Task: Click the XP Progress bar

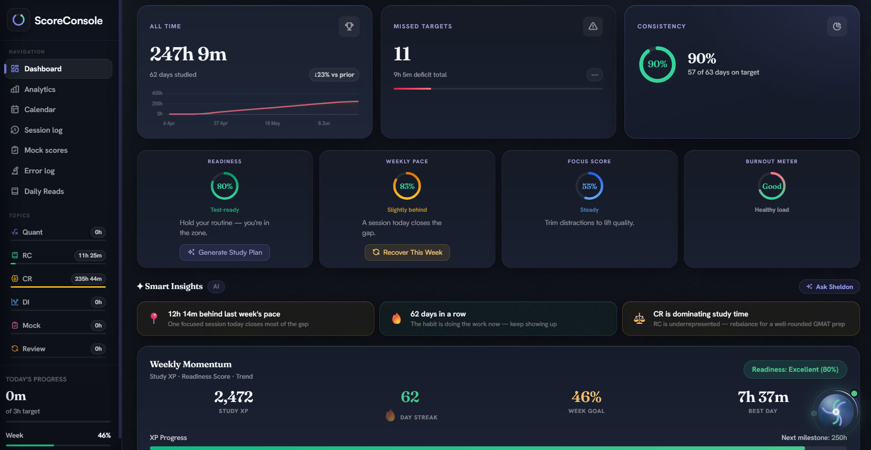Action: point(498,448)
